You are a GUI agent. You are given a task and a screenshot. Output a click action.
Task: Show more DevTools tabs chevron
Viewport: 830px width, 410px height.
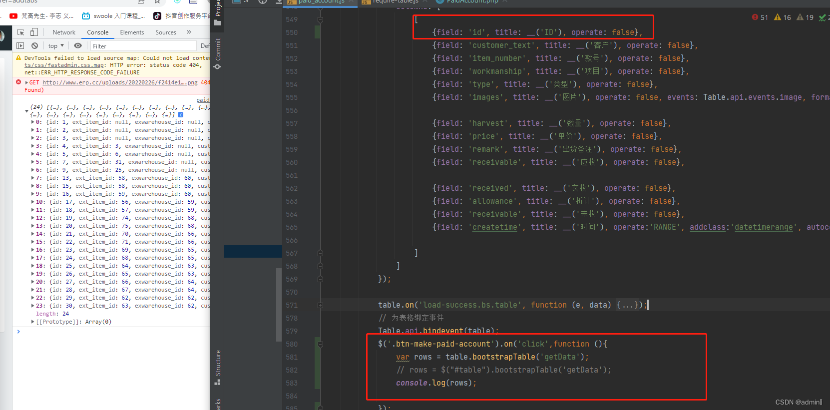[x=189, y=32]
